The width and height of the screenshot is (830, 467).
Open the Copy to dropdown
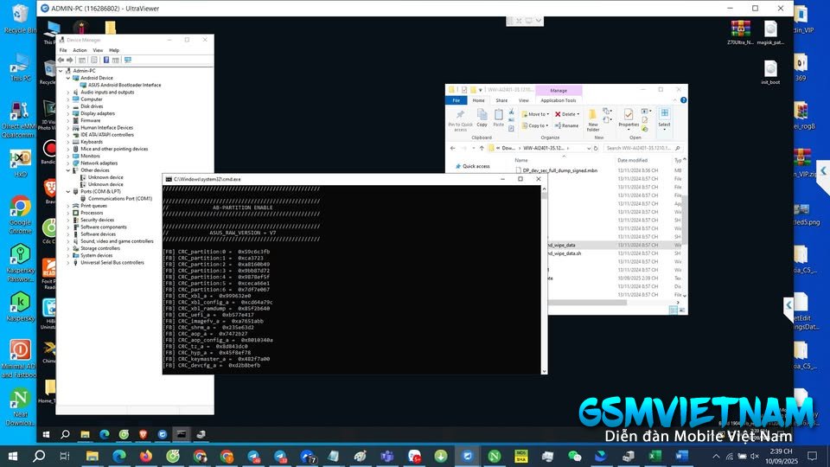click(x=535, y=126)
